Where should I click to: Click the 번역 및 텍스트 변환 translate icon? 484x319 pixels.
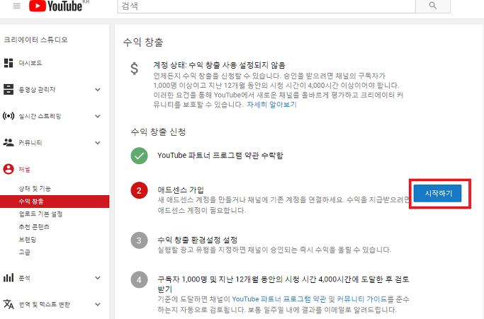[x=9, y=304]
